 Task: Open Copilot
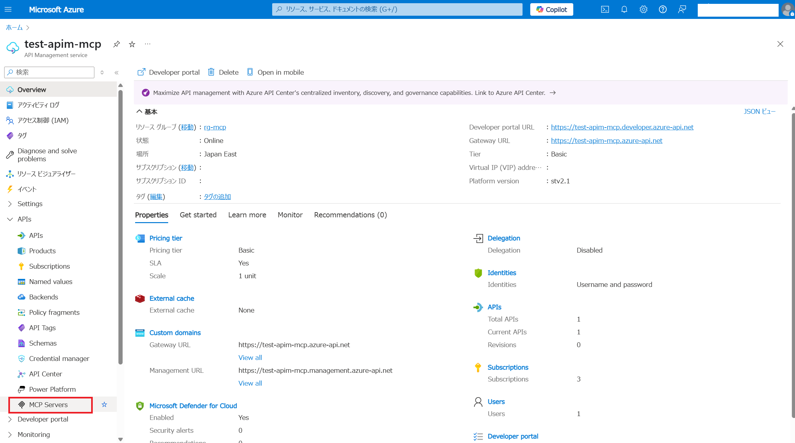[551, 9]
